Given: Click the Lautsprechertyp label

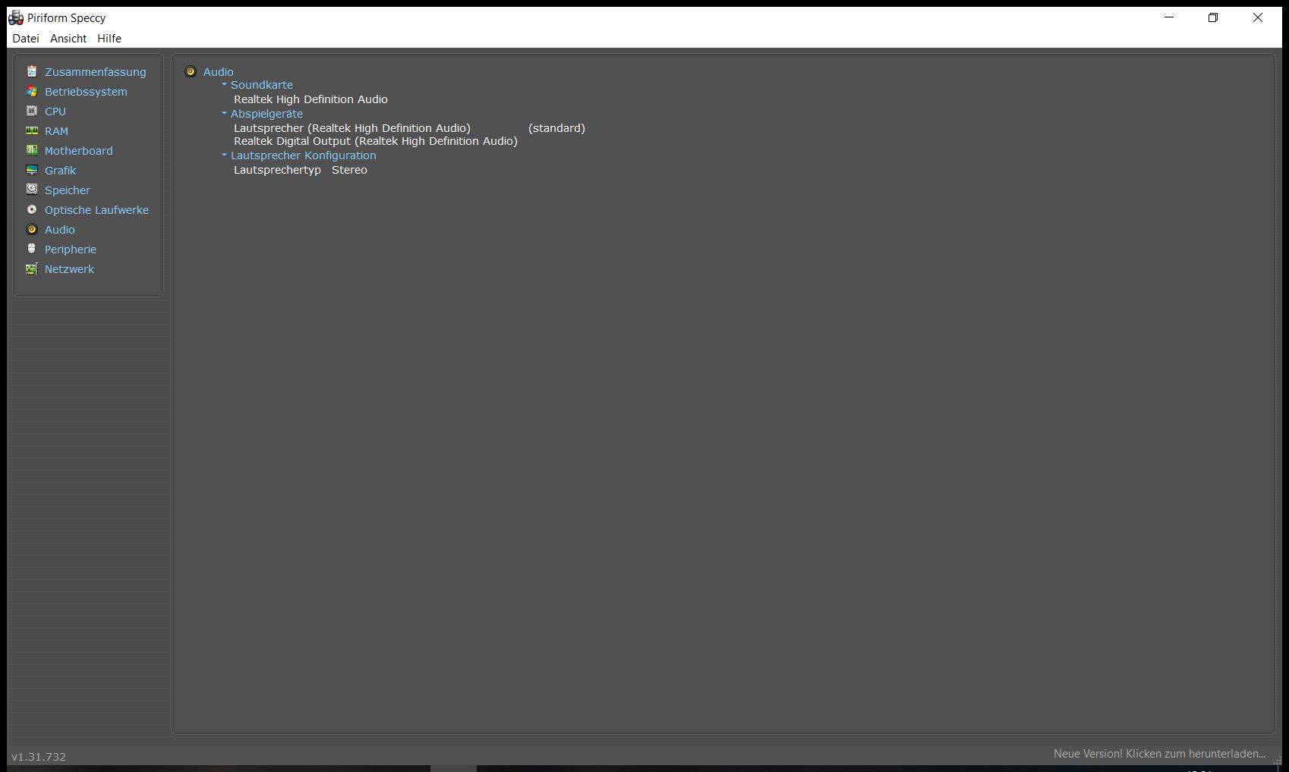Looking at the screenshot, I should [277, 170].
